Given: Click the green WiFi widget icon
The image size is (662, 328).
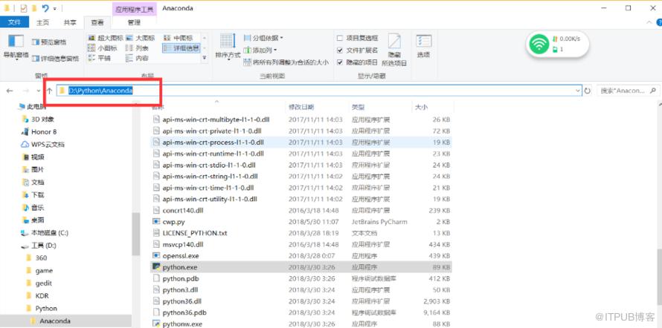Looking at the screenshot, I should [539, 44].
